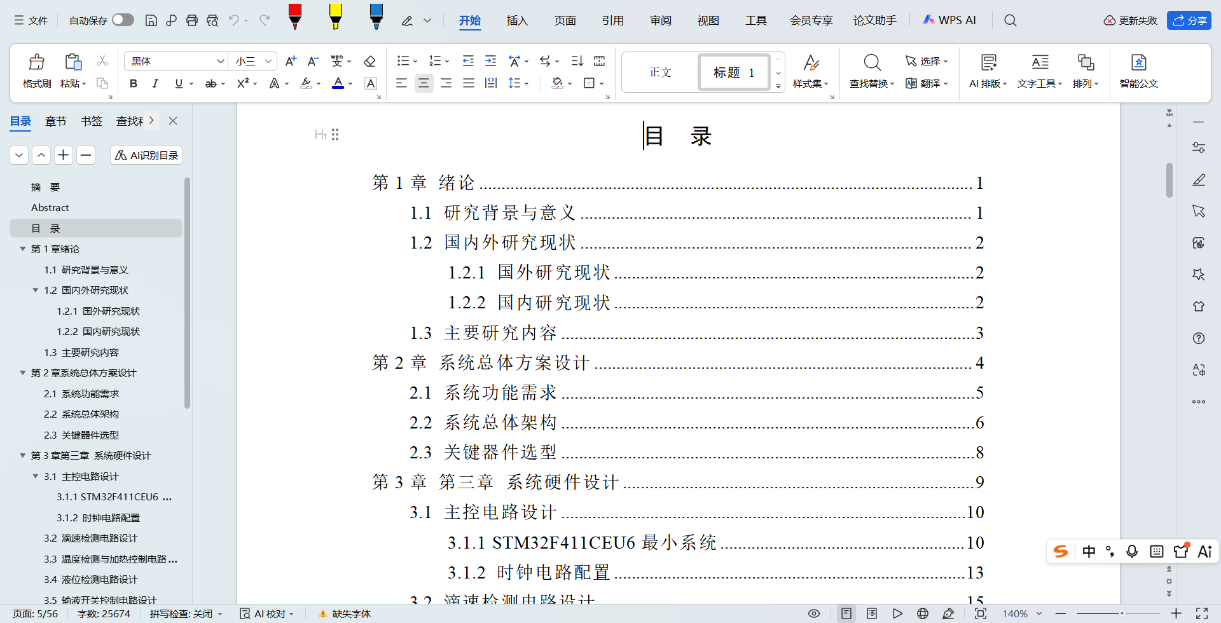1221x623 pixels.
Task: Switch to the 引用 ribbon tab
Action: (612, 20)
